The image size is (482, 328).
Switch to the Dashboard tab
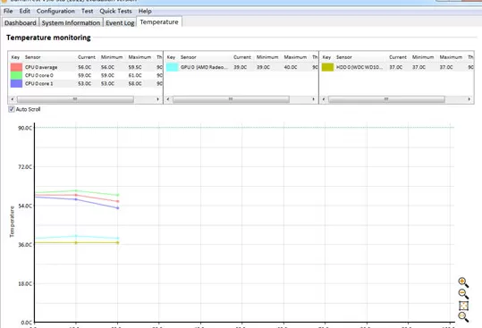point(21,22)
